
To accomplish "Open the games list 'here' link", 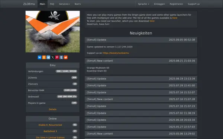I will coord(175,18).
